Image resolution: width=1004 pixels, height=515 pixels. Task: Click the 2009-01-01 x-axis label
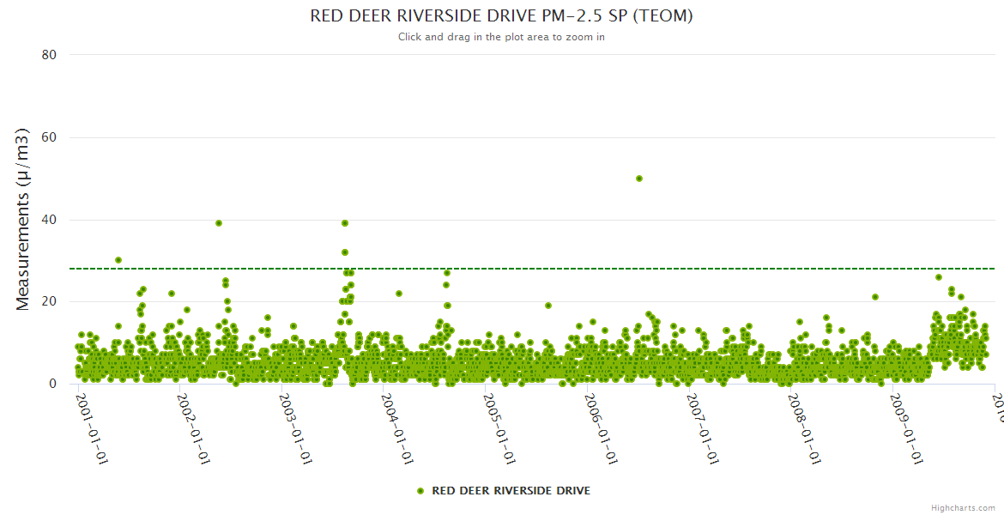pos(905,429)
